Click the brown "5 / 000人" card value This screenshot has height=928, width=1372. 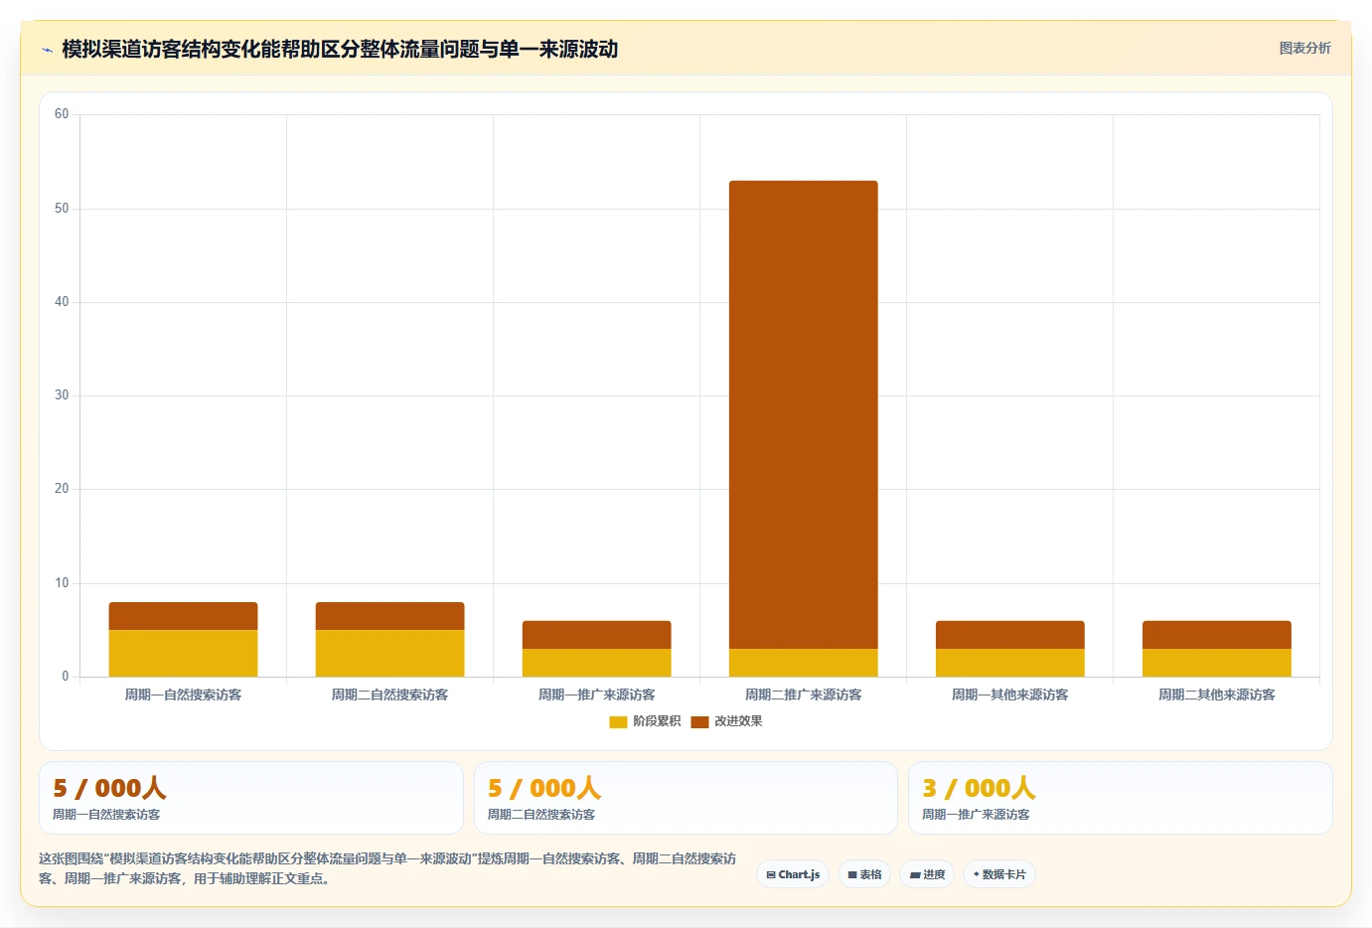pos(109,788)
